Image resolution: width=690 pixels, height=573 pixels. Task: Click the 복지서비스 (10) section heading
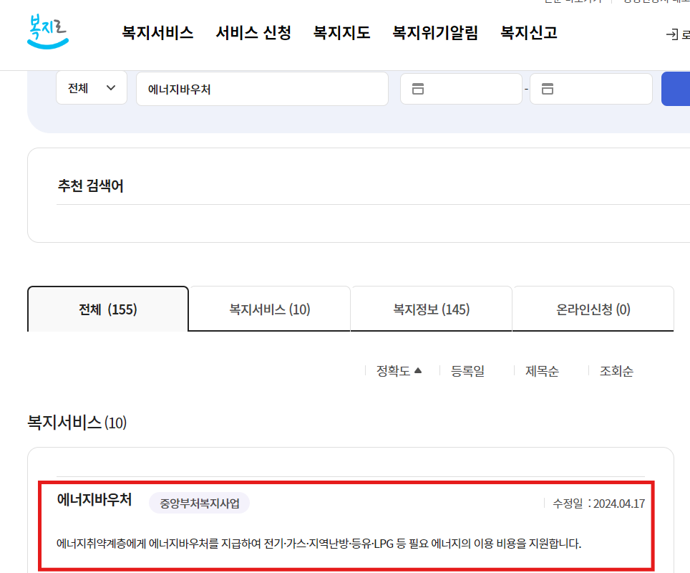pyautogui.click(x=77, y=423)
